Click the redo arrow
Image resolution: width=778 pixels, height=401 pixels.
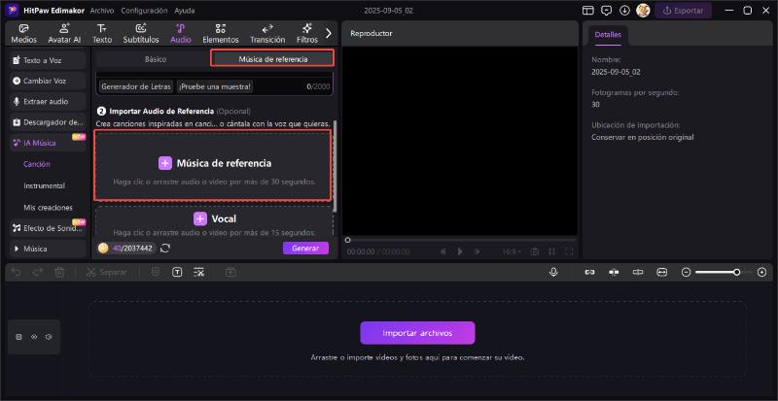tap(38, 272)
